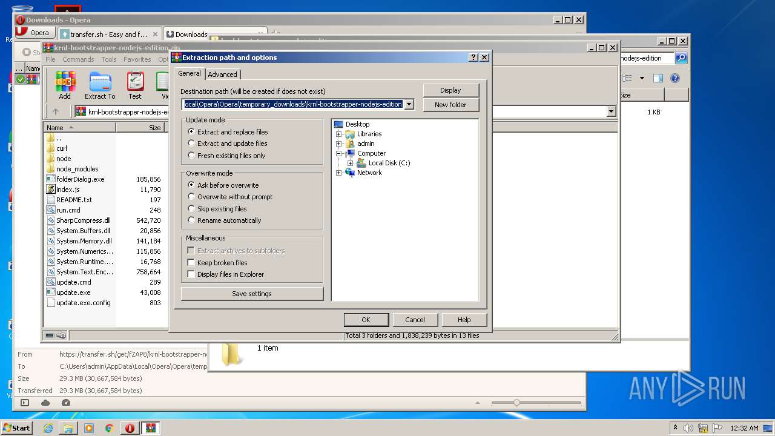Image resolution: width=775 pixels, height=436 pixels.
Task: Click the New folder button
Action: click(x=450, y=105)
